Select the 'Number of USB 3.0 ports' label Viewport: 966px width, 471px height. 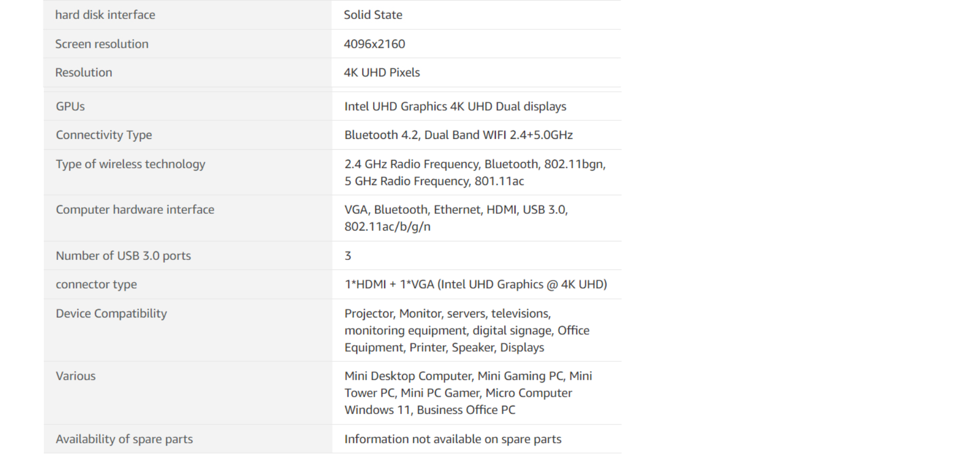[x=123, y=256]
